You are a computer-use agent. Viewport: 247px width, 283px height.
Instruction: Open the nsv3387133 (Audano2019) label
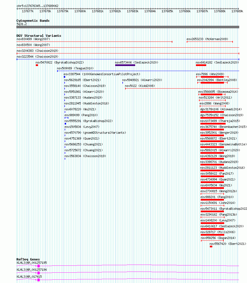pyautogui.click(x=83, y=97)
